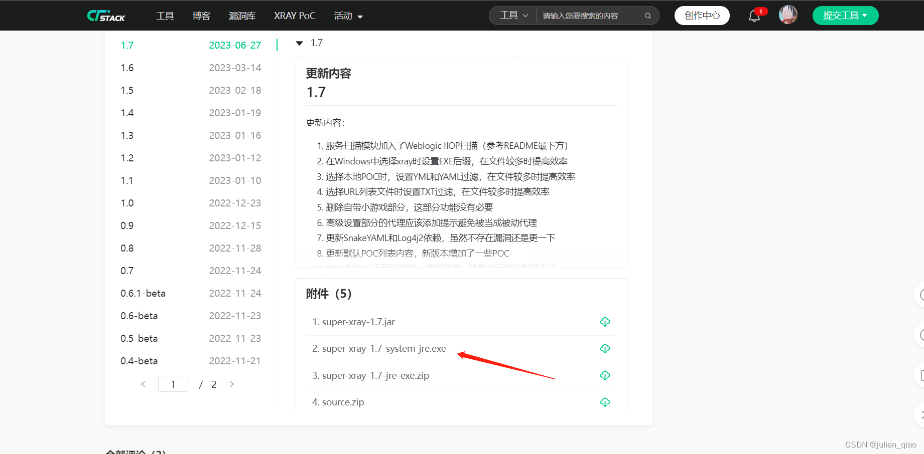Click the 提交工具 dropdown button
The height and width of the screenshot is (454, 924).
845,16
